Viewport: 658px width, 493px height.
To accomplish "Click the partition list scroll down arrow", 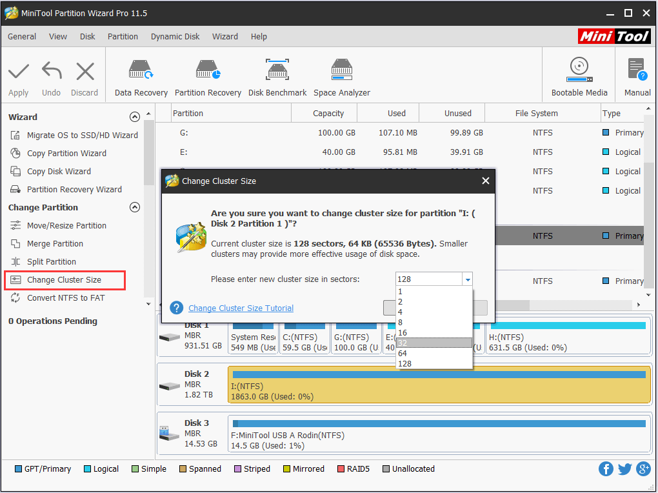I will tap(648, 295).
